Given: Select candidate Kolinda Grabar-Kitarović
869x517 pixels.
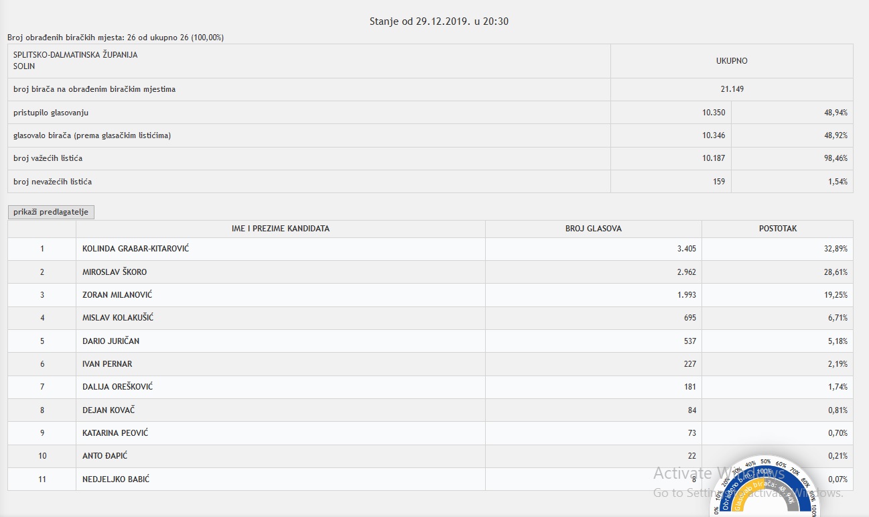Looking at the screenshot, I should (135, 249).
